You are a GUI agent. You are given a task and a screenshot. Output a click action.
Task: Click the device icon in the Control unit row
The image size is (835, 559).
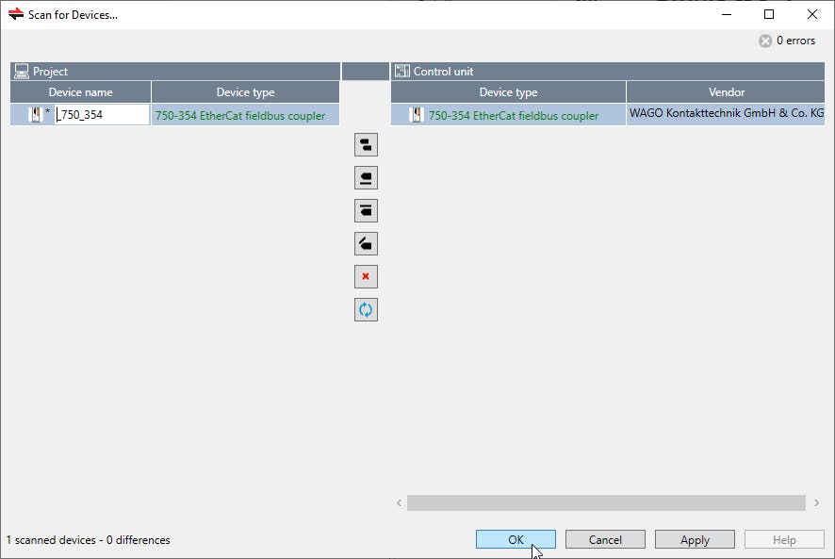(417, 115)
